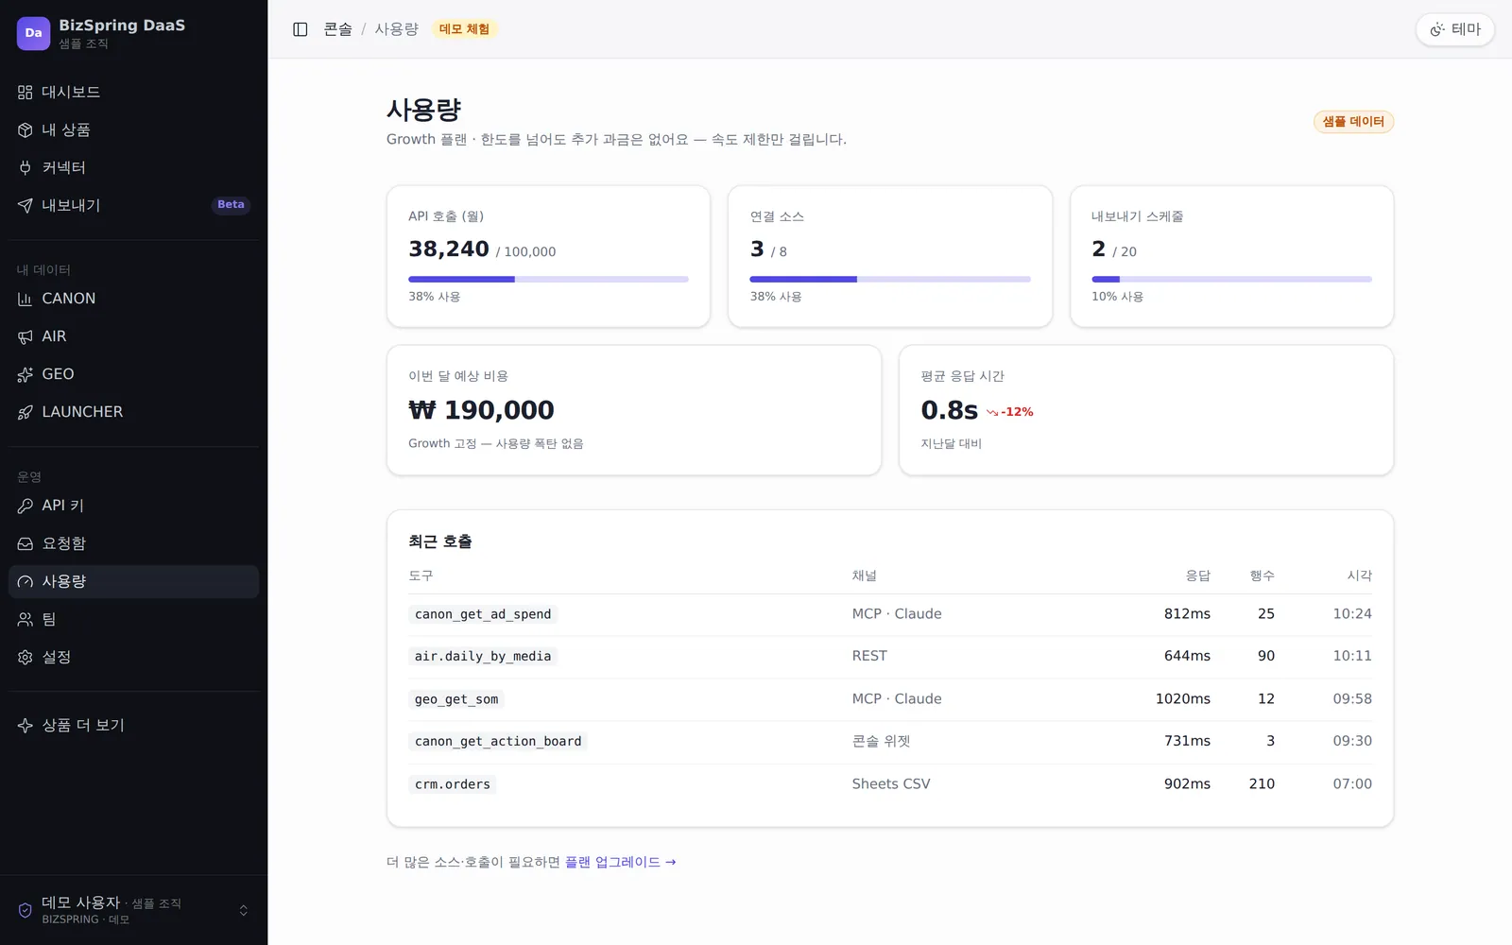This screenshot has width=1512, height=945.
Task: Click the 평균 응답 시간 card
Action: click(1146, 410)
